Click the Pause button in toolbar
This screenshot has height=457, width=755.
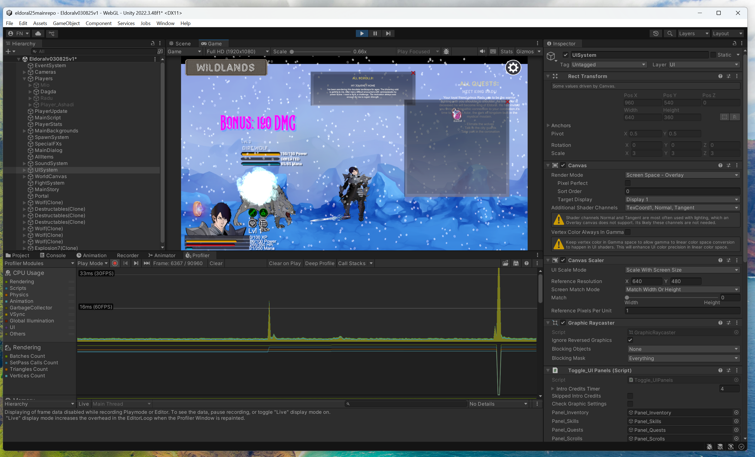pyautogui.click(x=375, y=33)
